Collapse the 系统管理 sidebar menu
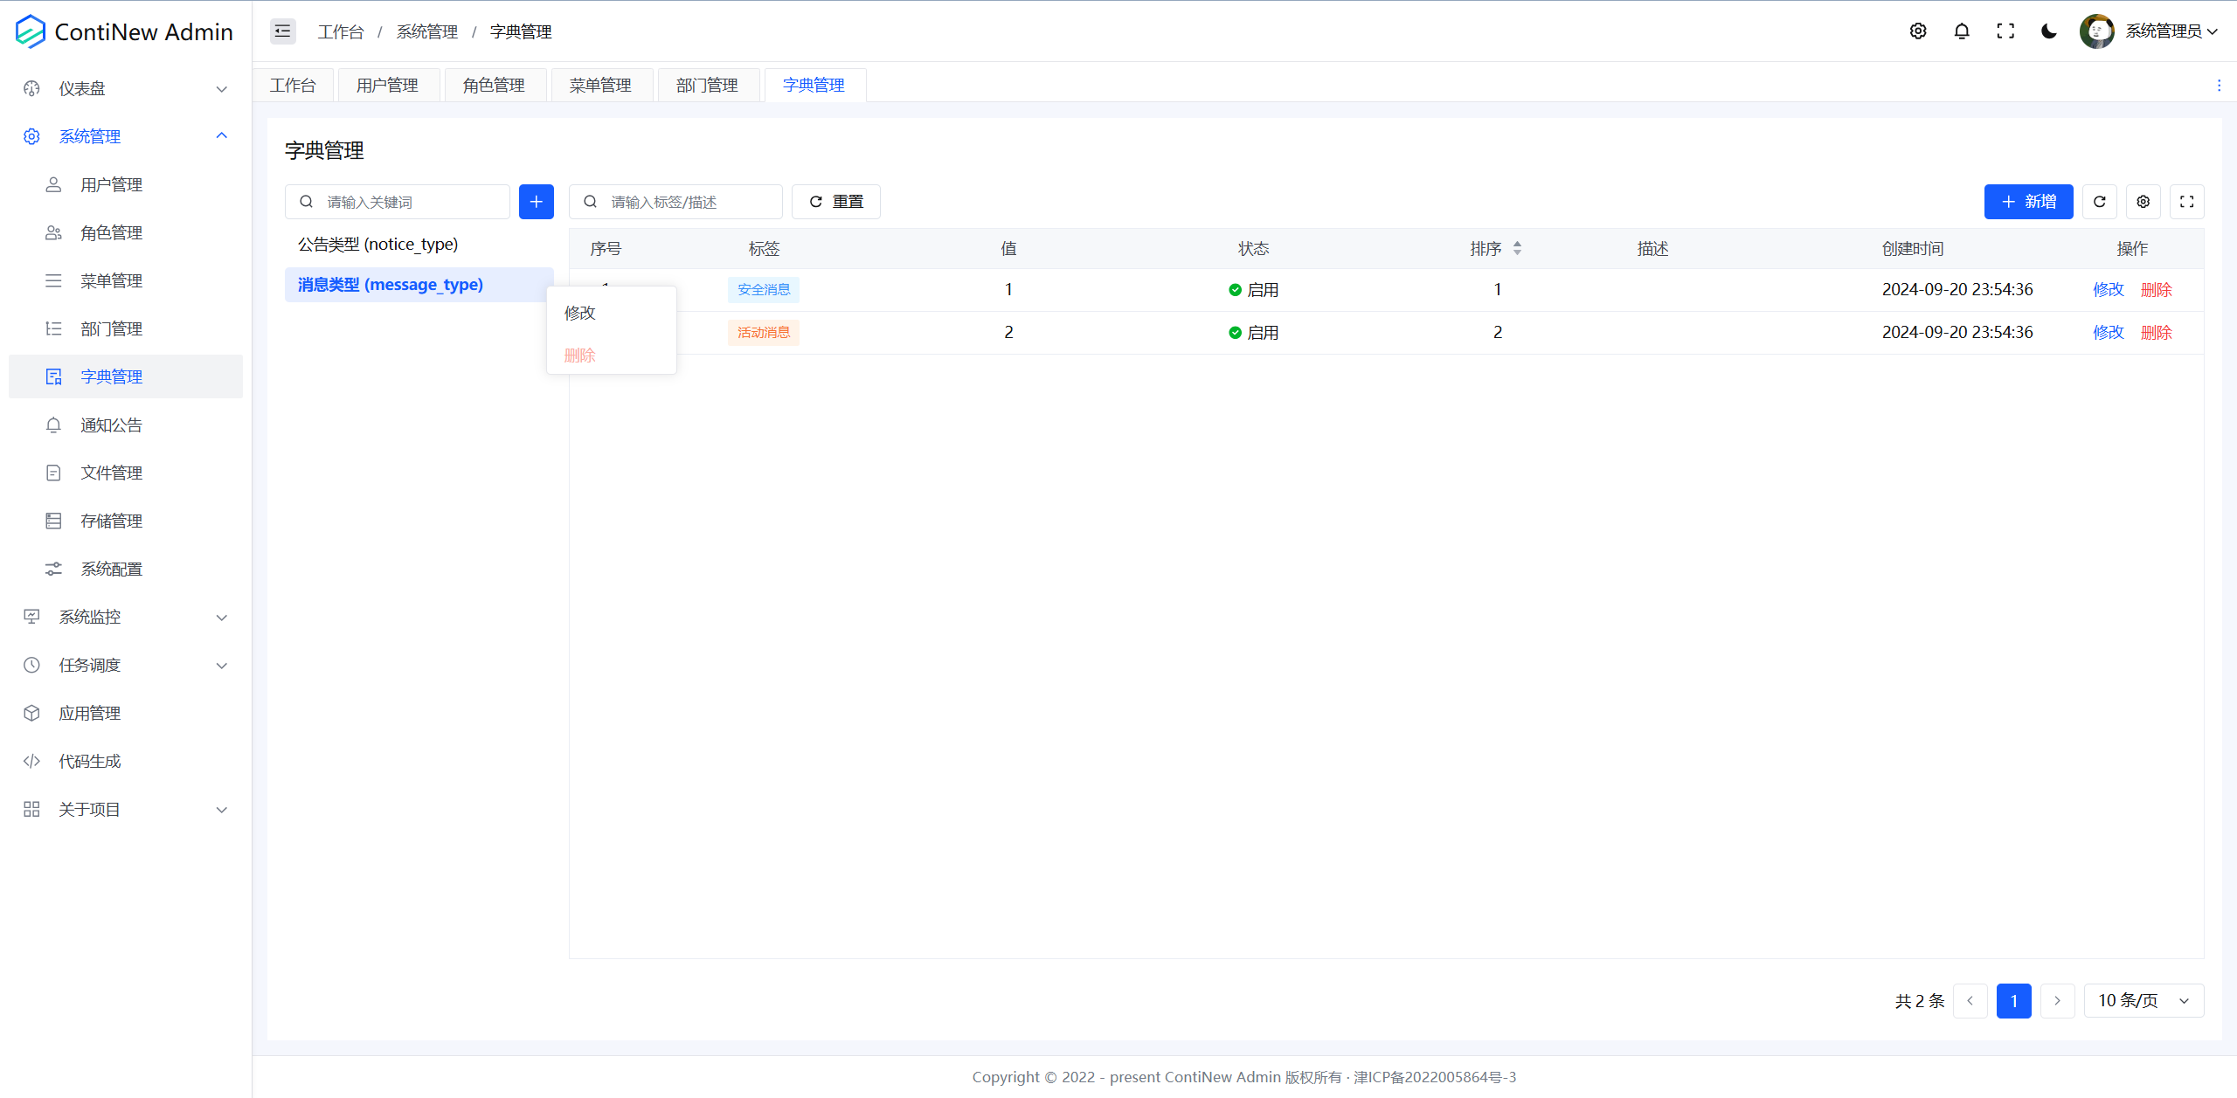 click(125, 136)
